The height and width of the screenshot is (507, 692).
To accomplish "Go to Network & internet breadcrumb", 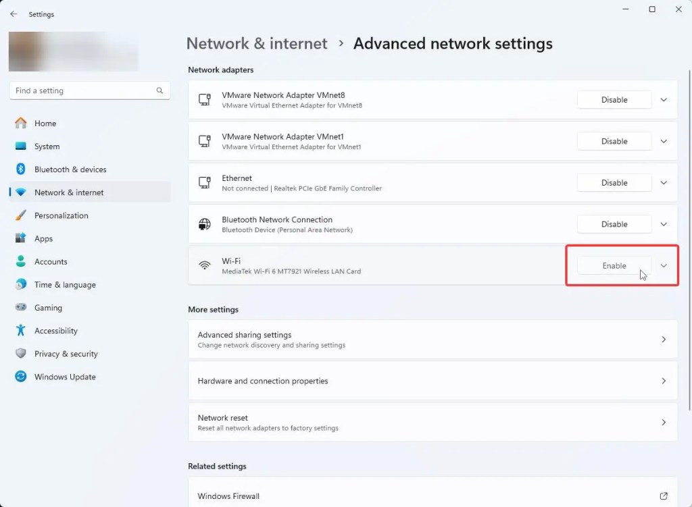I will pyautogui.click(x=257, y=43).
